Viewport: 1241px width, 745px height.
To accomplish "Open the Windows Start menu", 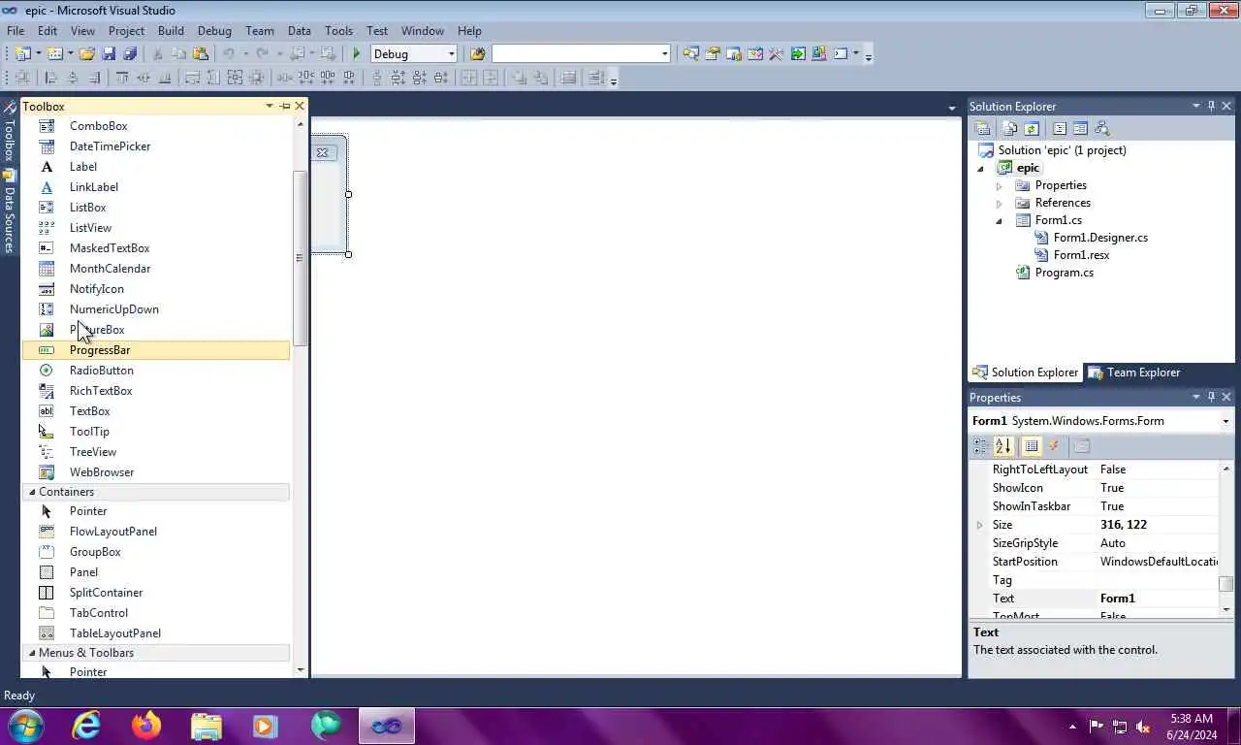I will coord(24,726).
